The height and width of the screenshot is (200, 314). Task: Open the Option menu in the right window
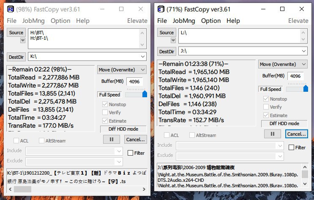[x=211, y=21]
